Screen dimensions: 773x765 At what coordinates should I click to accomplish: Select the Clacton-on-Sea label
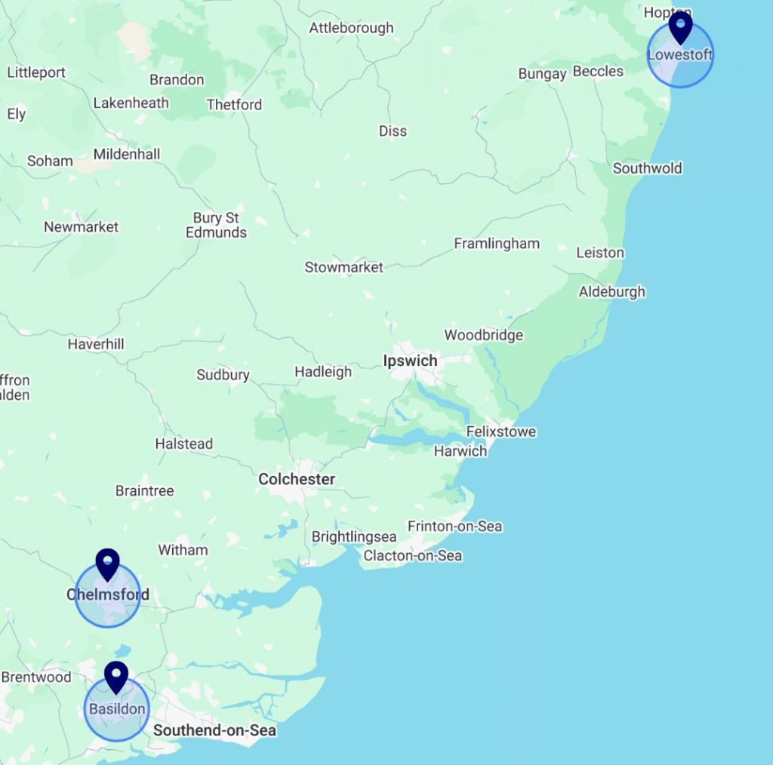click(413, 556)
